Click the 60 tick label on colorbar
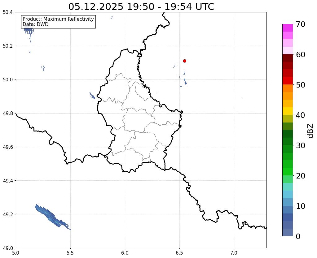The height and width of the screenshot is (258, 317). tap(301, 54)
